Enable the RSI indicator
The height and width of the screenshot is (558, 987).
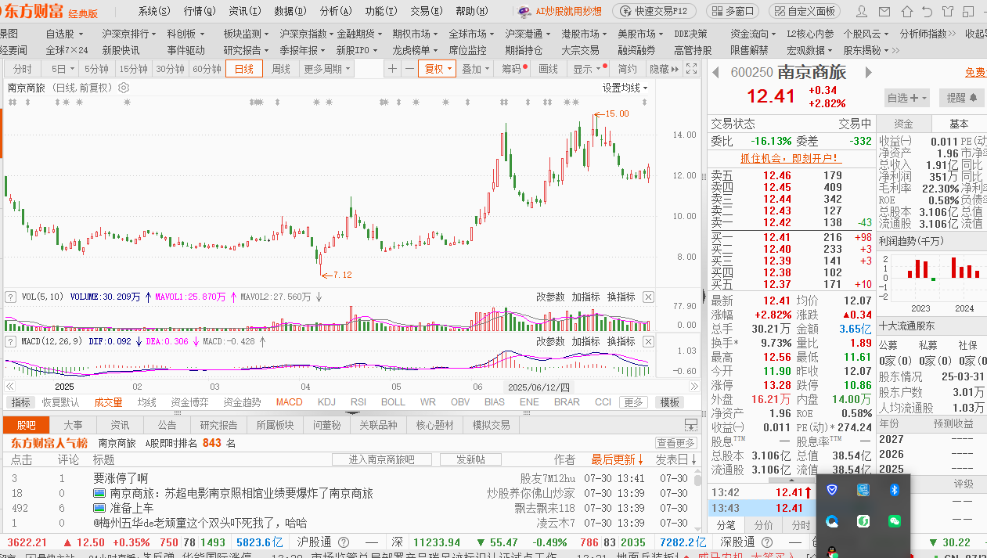pyautogui.click(x=358, y=402)
